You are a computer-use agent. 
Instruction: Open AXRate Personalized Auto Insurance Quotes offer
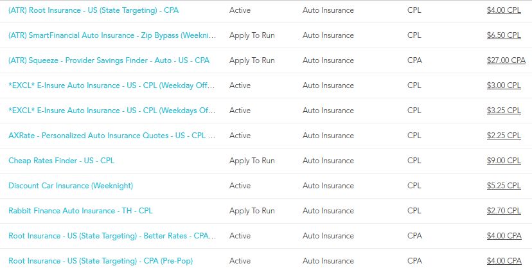click(x=112, y=136)
